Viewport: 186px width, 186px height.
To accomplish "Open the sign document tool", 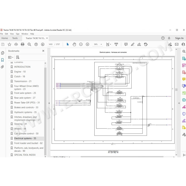I will point(139,44).
